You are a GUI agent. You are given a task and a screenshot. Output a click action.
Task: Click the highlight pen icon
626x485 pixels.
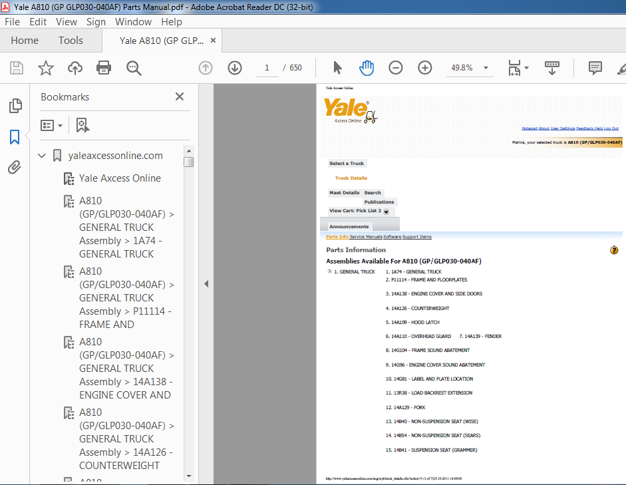click(621, 69)
